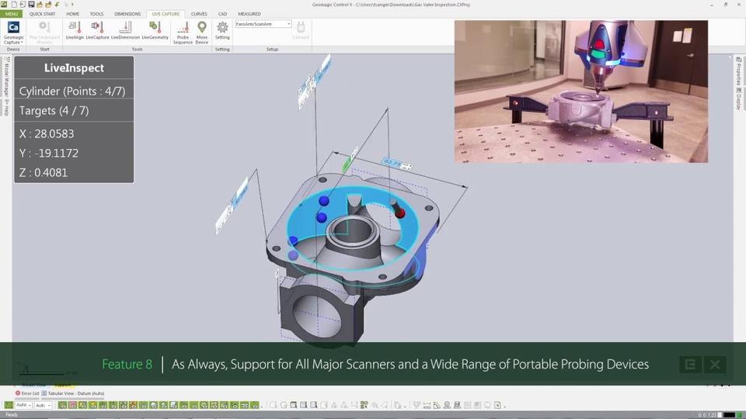Open the TOOLS ribbon tab
Screen dimensions: 746x419
(96, 14)
